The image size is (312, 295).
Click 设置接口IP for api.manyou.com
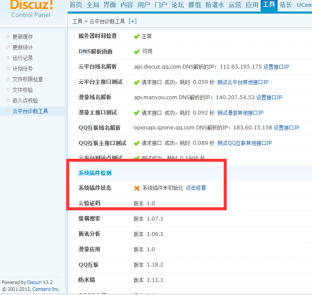(269, 97)
